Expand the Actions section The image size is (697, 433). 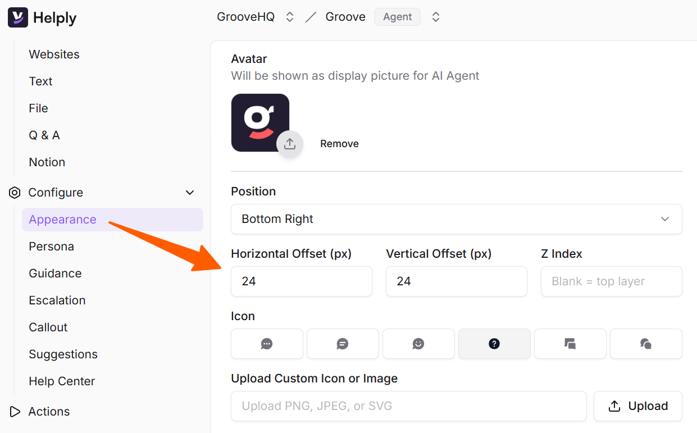pos(15,412)
